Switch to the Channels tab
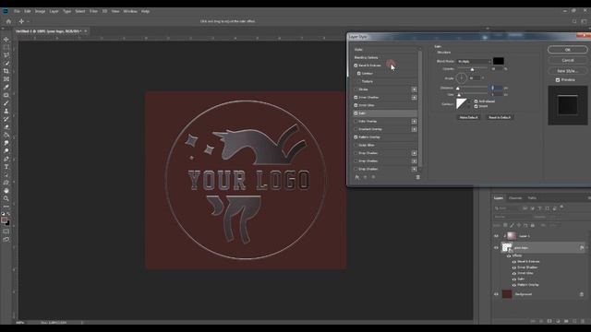Image resolution: width=591 pixels, height=332 pixels. [515, 198]
